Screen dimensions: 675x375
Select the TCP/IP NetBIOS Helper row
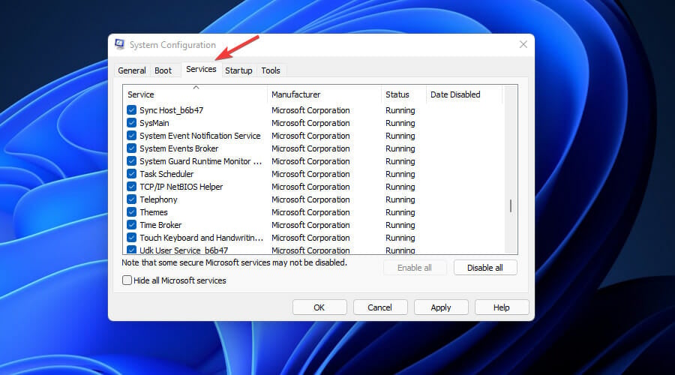(181, 187)
